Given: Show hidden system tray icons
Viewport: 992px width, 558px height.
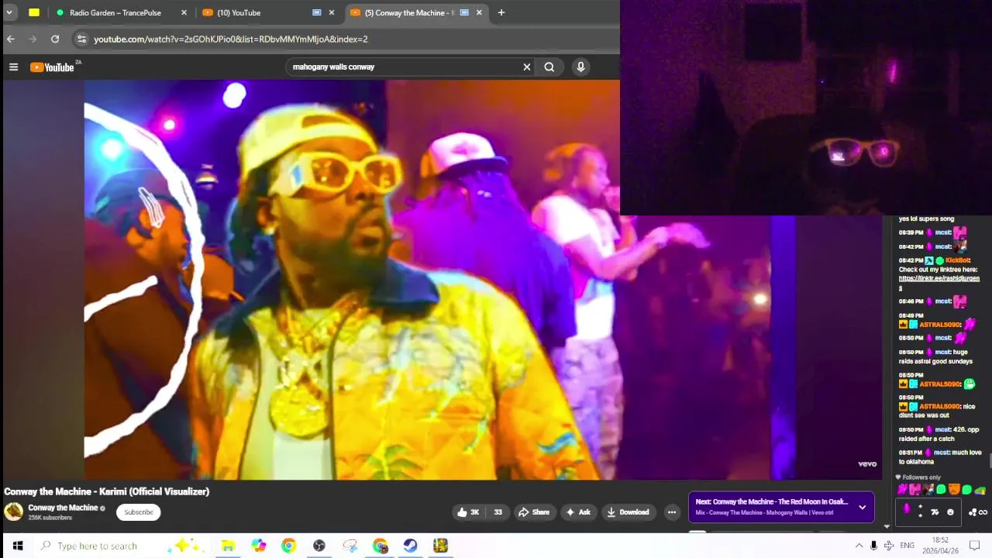Looking at the screenshot, I should [859, 546].
